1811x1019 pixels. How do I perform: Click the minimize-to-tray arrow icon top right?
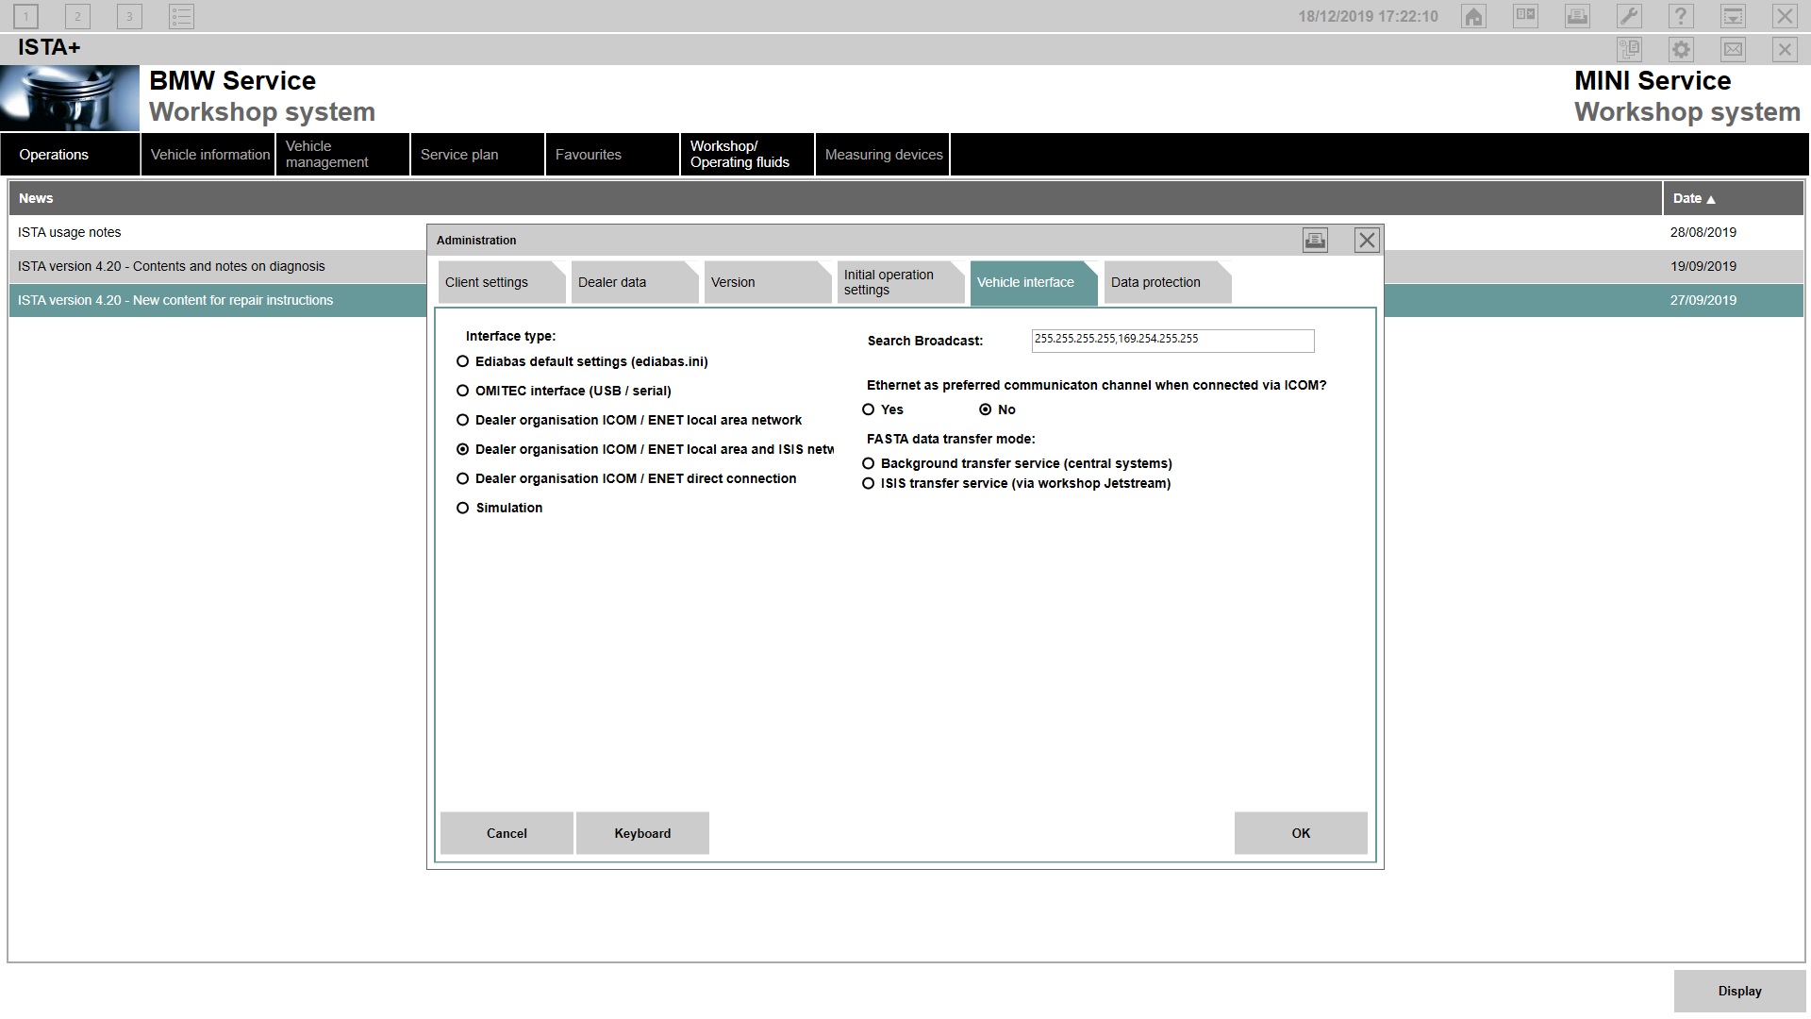tap(1733, 16)
